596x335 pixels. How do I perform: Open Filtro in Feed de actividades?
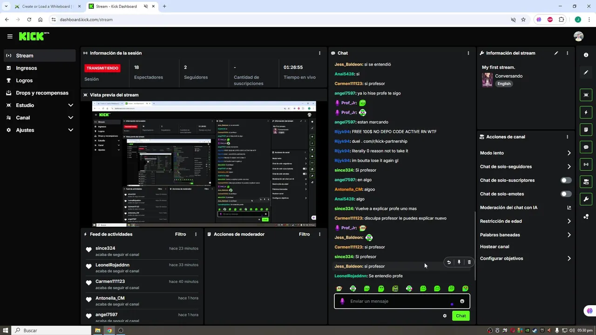pos(181,234)
